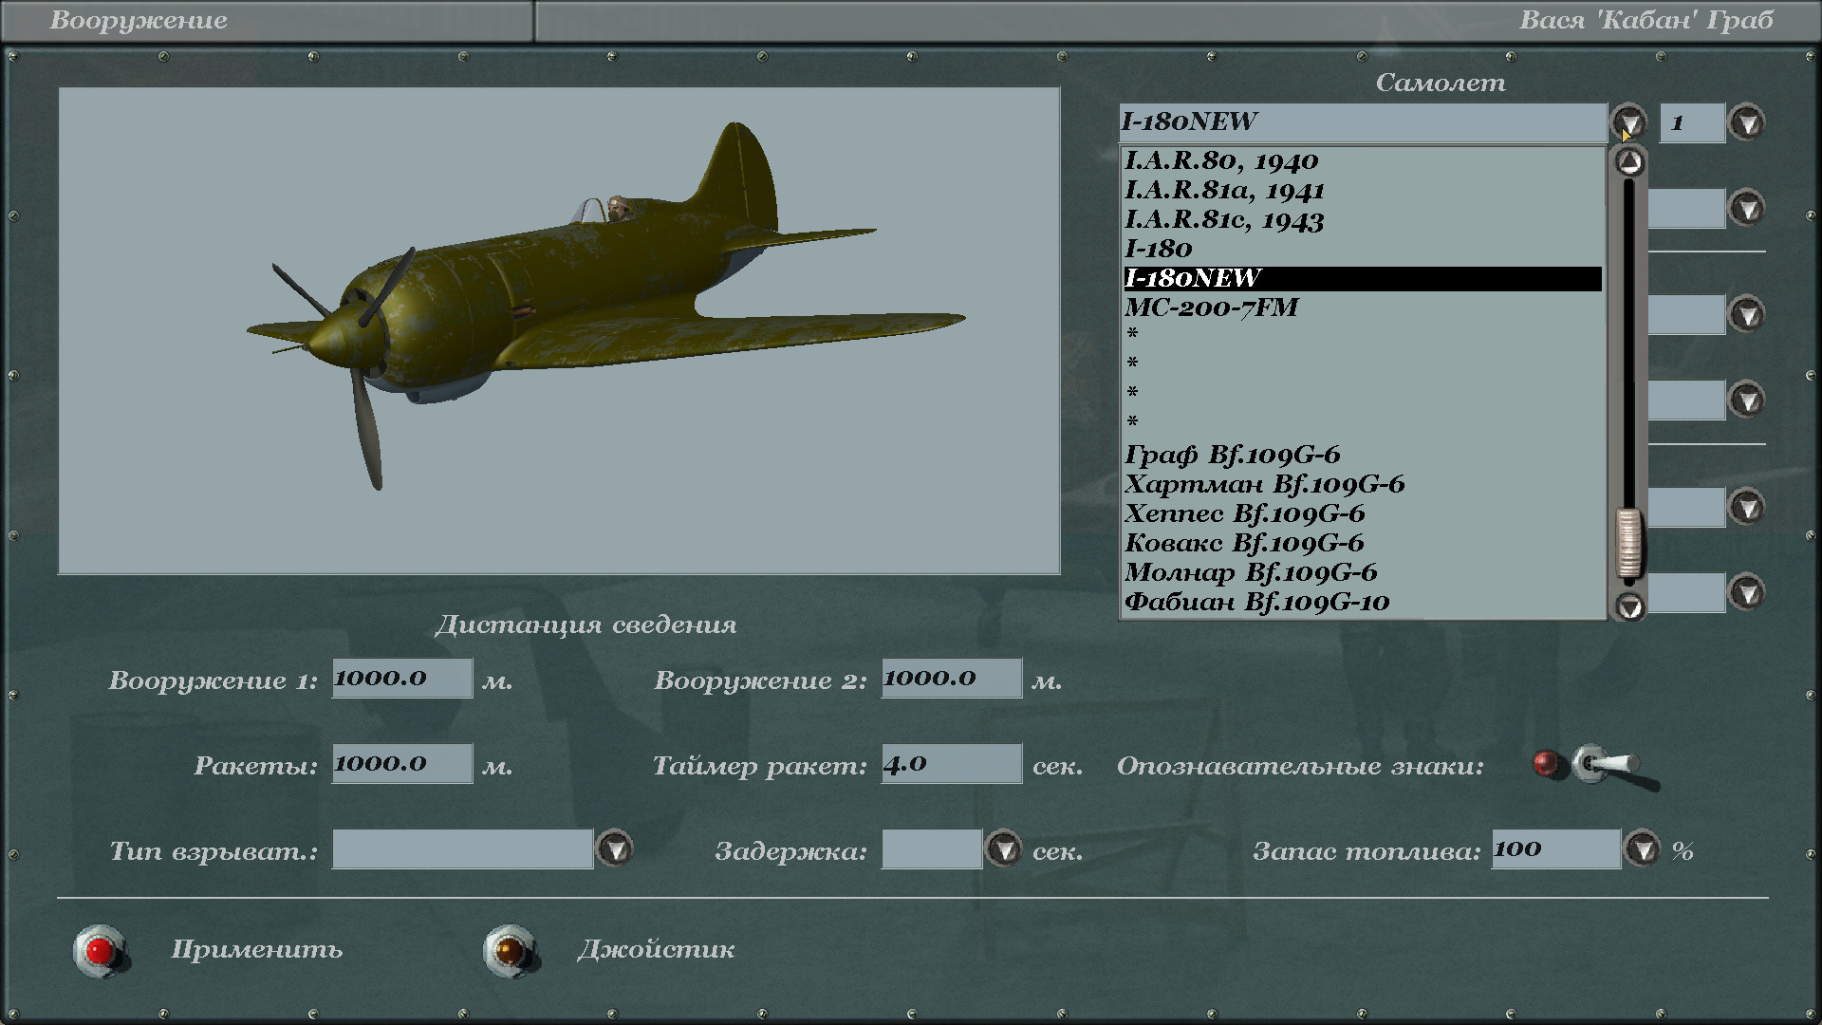Choose MC-200-7FM in the list

[x=1211, y=307]
